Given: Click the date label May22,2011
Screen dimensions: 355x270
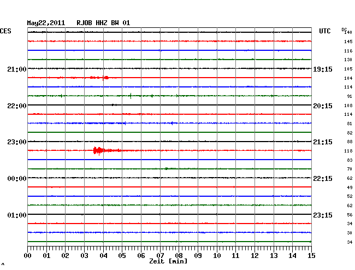Looking at the screenshot, I should (46, 23).
